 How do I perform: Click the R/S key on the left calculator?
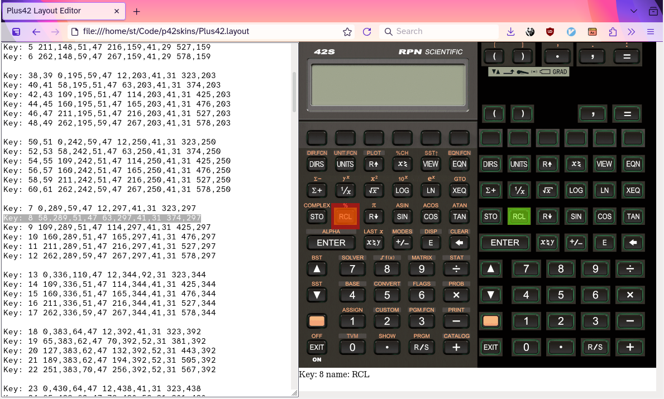coord(421,347)
